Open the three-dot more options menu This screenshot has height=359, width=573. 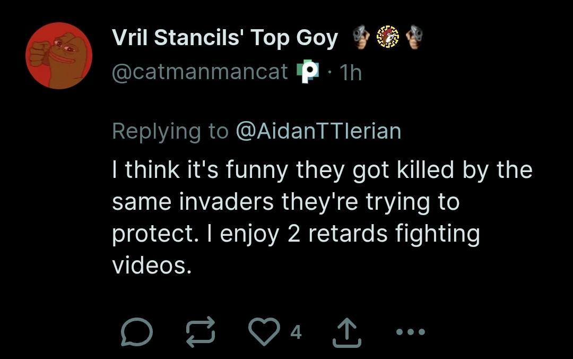(411, 332)
